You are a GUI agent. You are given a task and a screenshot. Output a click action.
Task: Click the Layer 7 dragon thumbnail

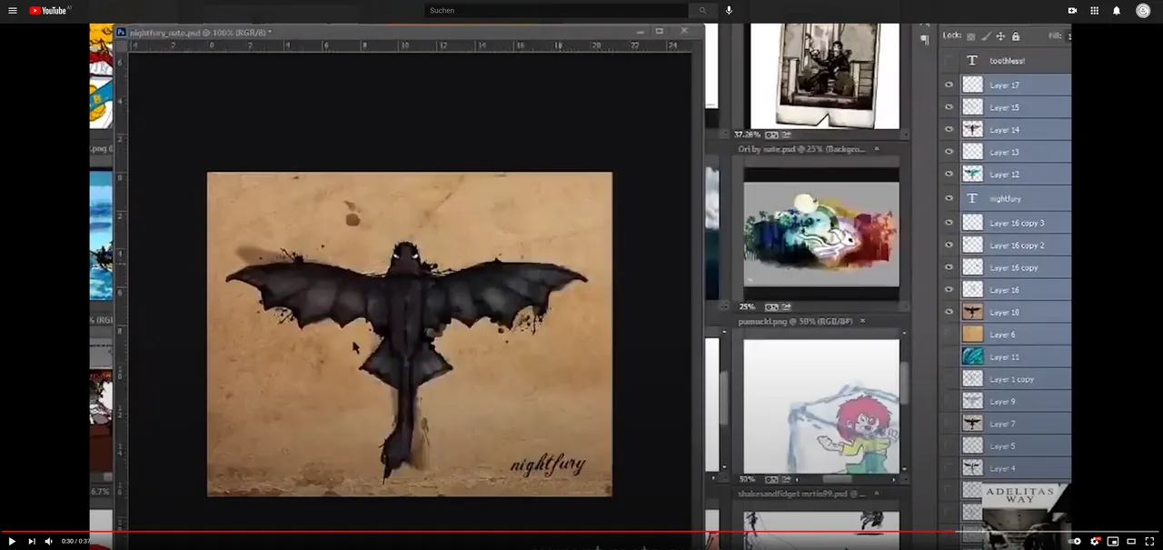972,424
